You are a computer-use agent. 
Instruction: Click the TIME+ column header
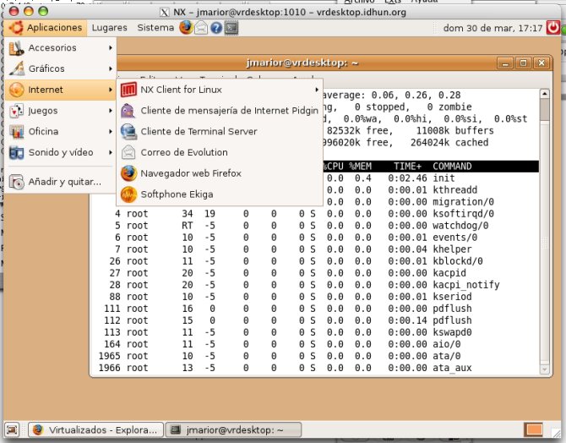(407, 167)
